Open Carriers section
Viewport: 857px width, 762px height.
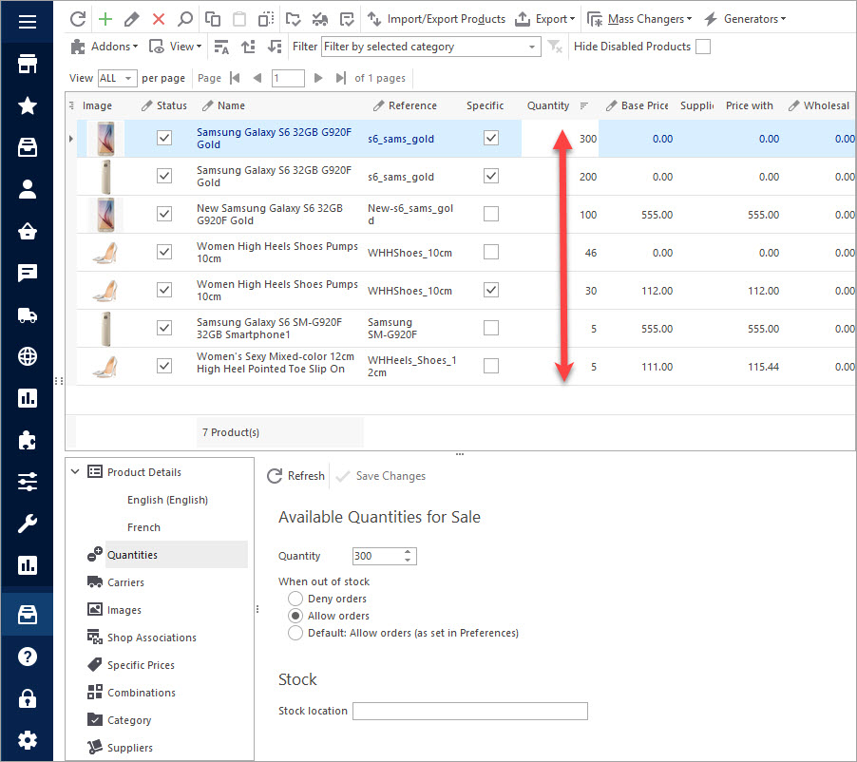coord(125,582)
